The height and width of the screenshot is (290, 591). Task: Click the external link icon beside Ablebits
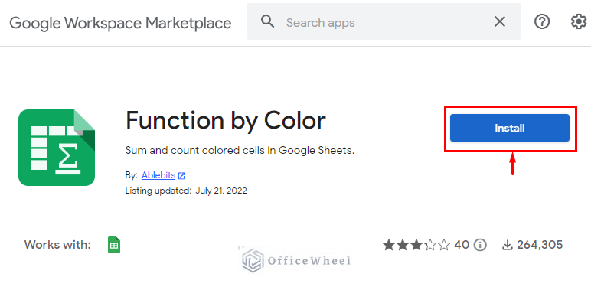coord(182,175)
